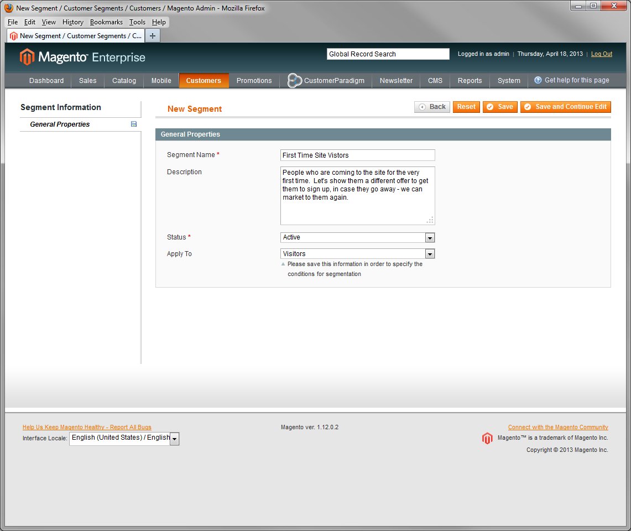Open the System menu
Viewport: 631px width, 531px height.
pyautogui.click(x=509, y=81)
